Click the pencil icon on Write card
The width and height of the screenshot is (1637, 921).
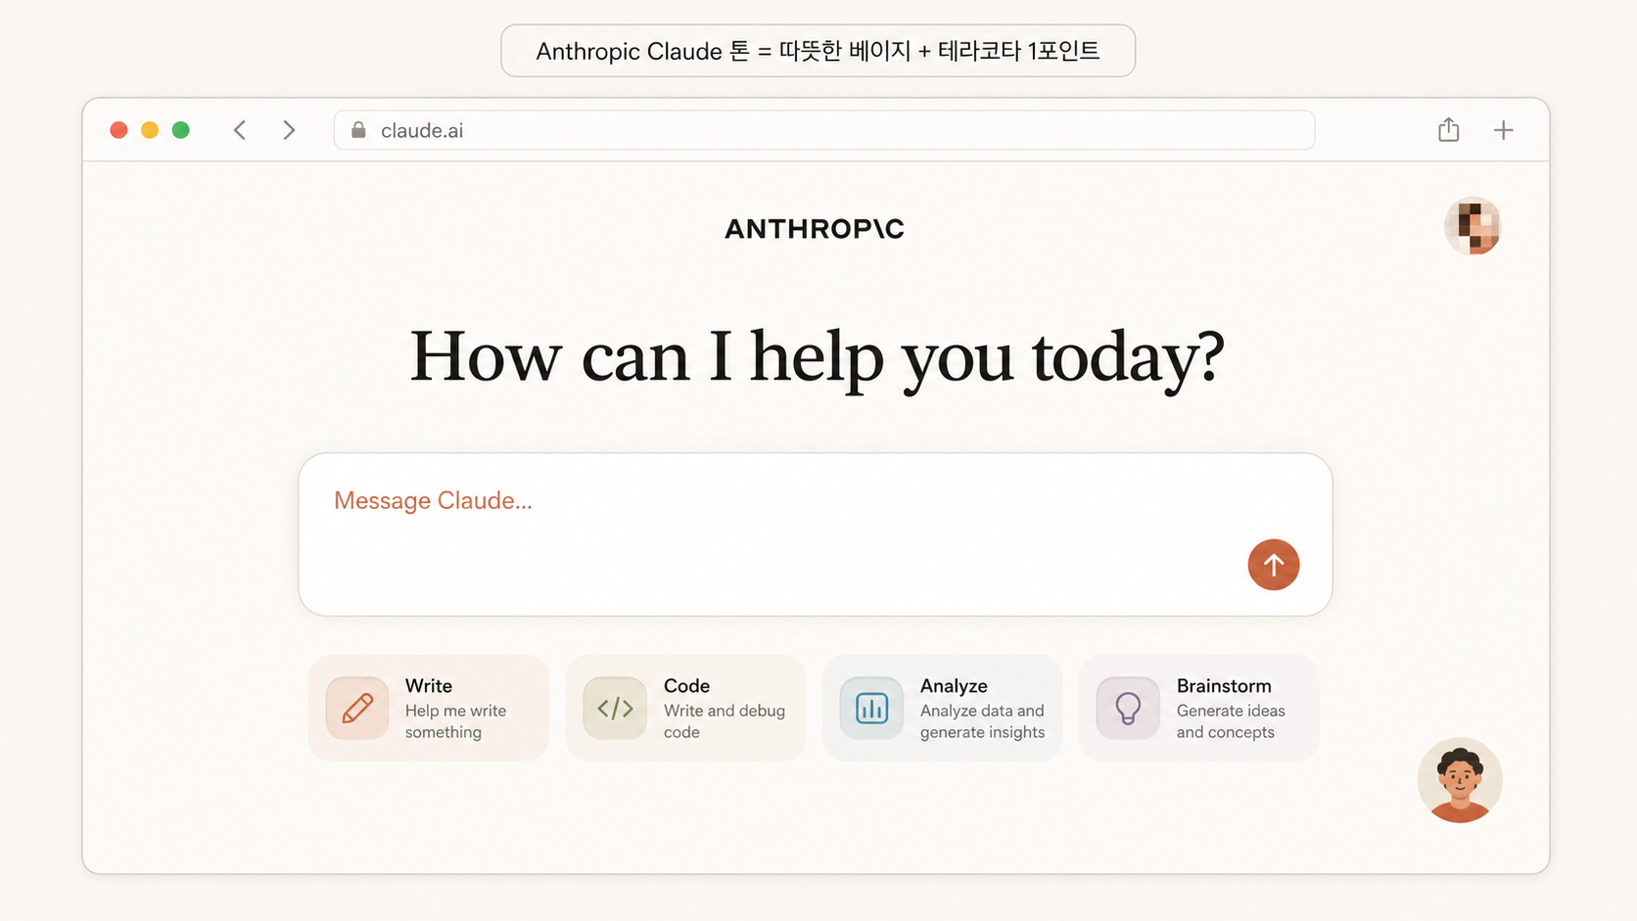coord(357,708)
